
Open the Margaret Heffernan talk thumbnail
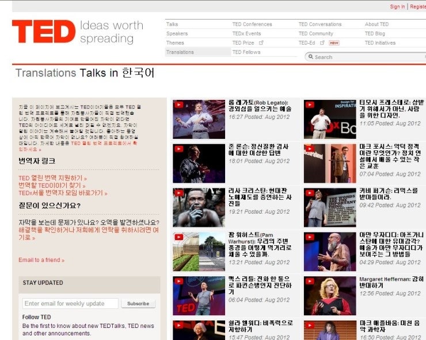click(x=330, y=296)
